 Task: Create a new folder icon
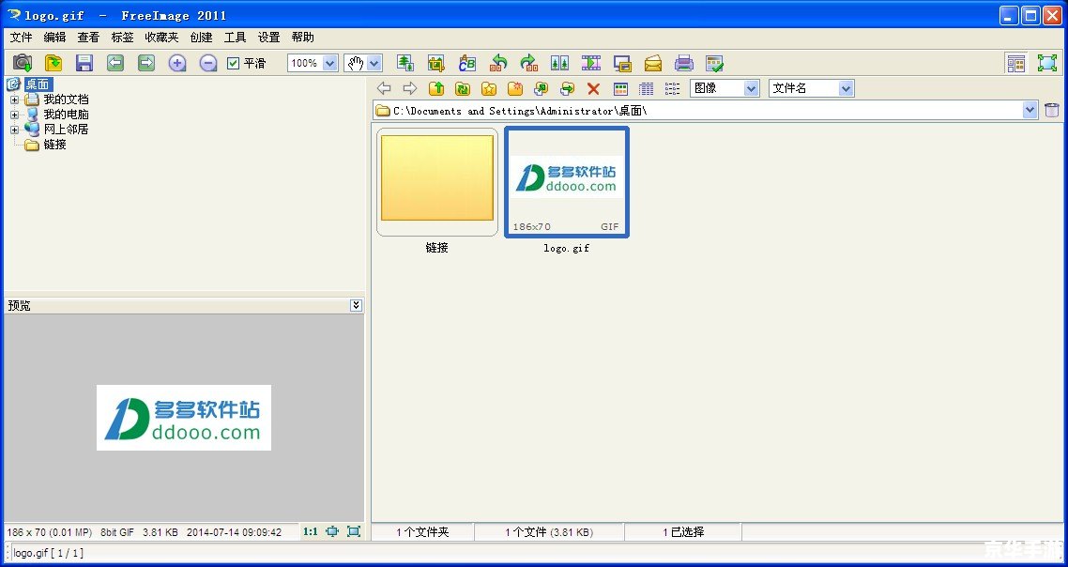(515, 88)
